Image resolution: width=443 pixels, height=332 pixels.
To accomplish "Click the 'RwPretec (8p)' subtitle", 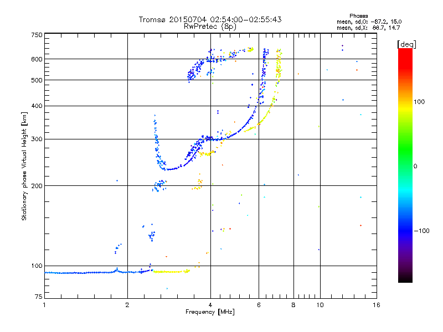I will 210,27.
